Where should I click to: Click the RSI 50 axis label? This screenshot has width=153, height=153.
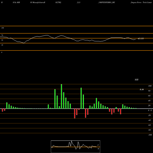click(x=2, y=40)
